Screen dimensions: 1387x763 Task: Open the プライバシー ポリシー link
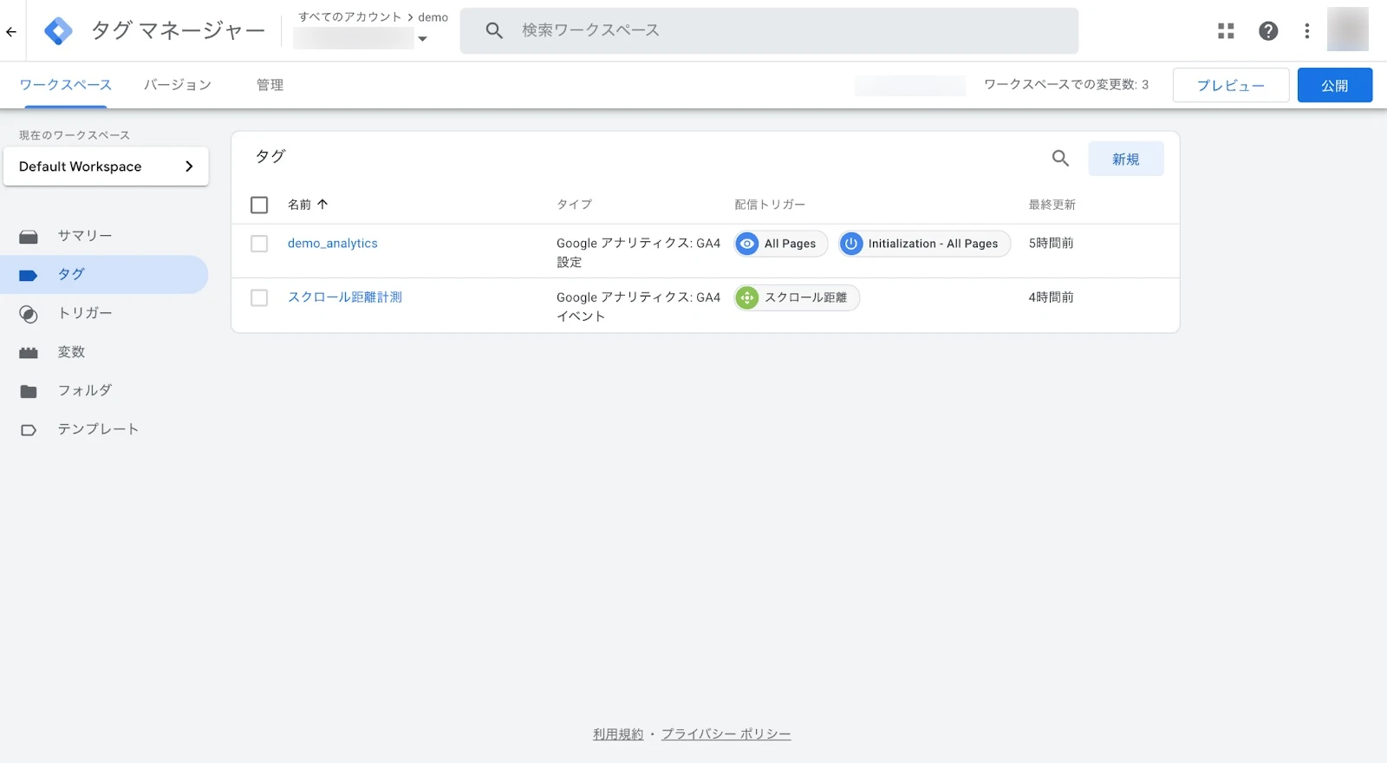click(x=726, y=734)
